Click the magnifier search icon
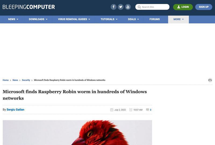This screenshot has width=215, height=145. click(x=139, y=7)
